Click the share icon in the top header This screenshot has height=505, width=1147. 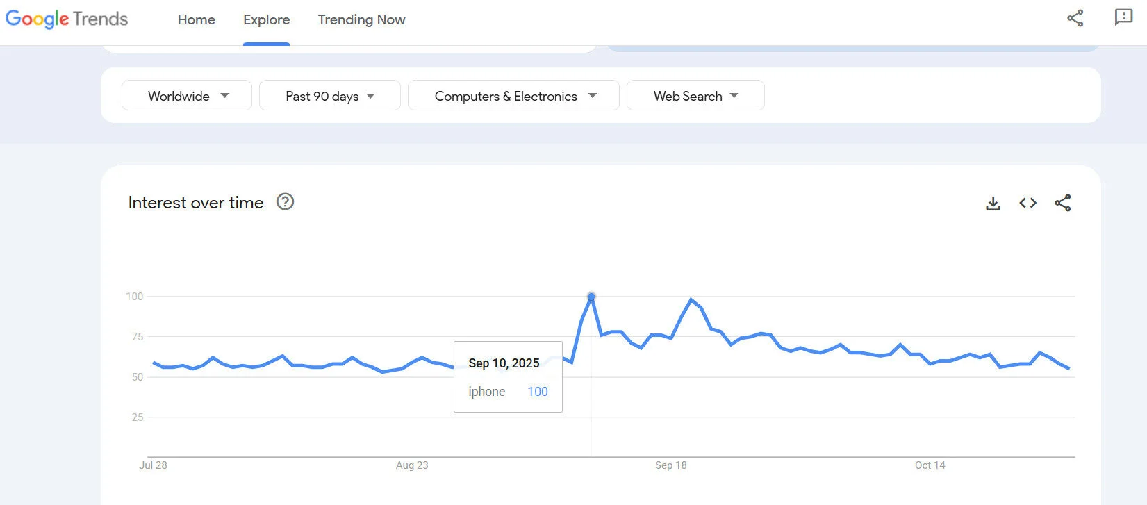tap(1075, 18)
